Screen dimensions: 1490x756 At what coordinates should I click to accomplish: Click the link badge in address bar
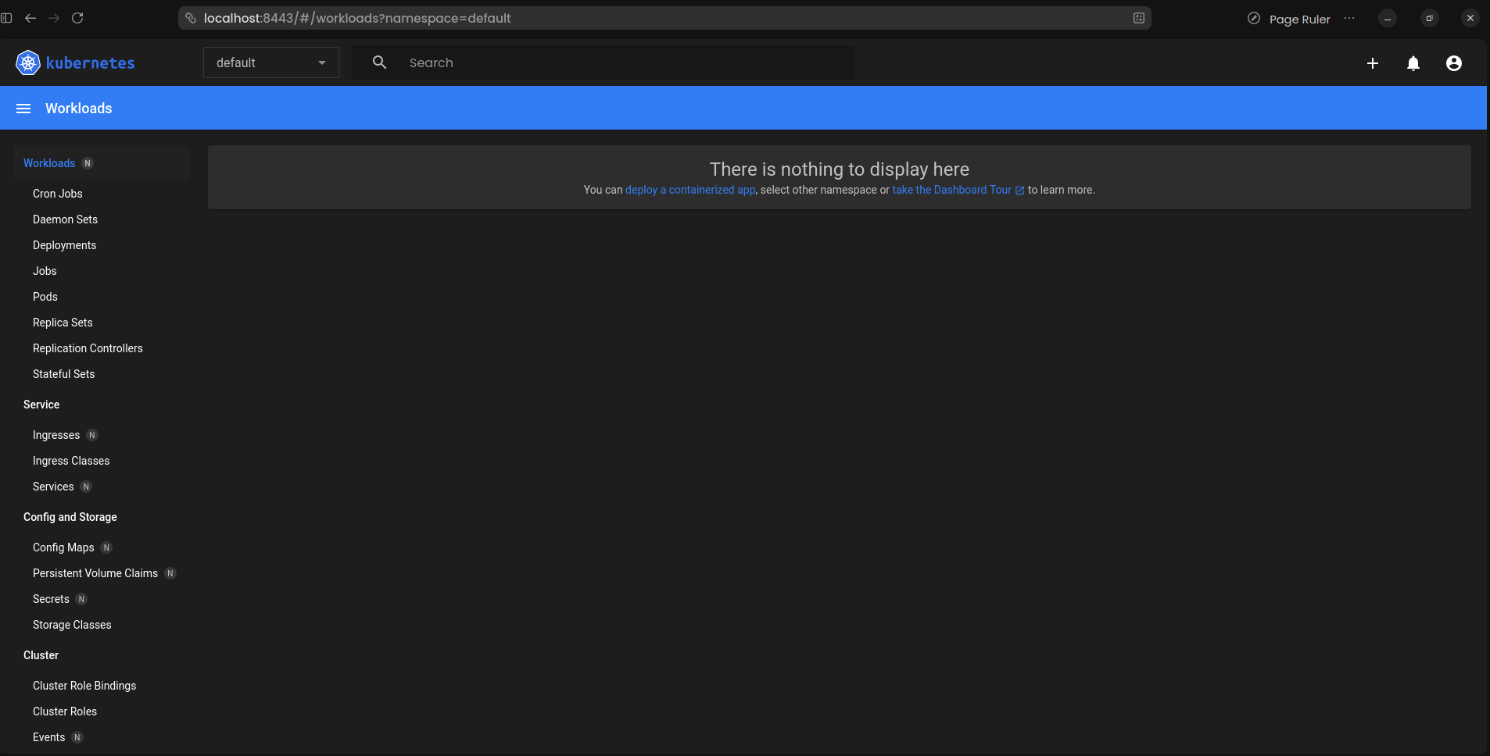191,18
